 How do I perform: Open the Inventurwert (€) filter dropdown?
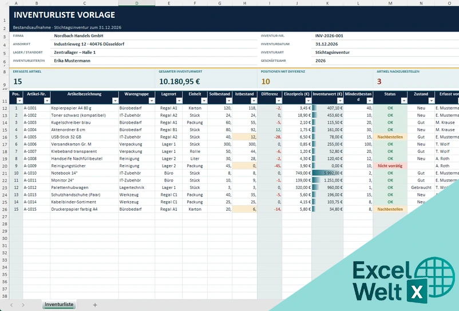pyautogui.click(x=339, y=101)
